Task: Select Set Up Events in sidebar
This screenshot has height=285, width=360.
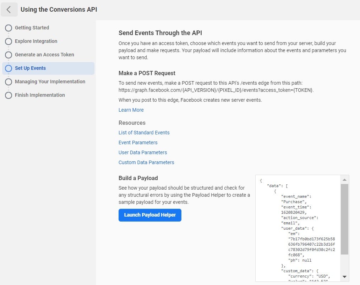Action: click(30, 68)
